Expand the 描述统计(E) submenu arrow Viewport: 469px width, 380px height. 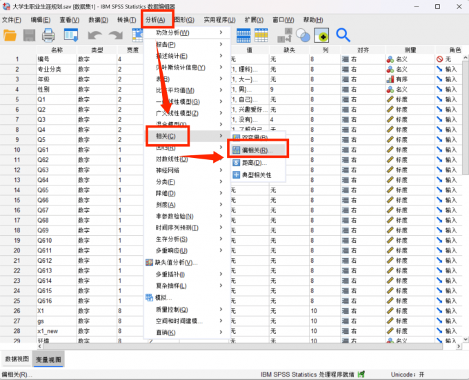tap(221, 56)
